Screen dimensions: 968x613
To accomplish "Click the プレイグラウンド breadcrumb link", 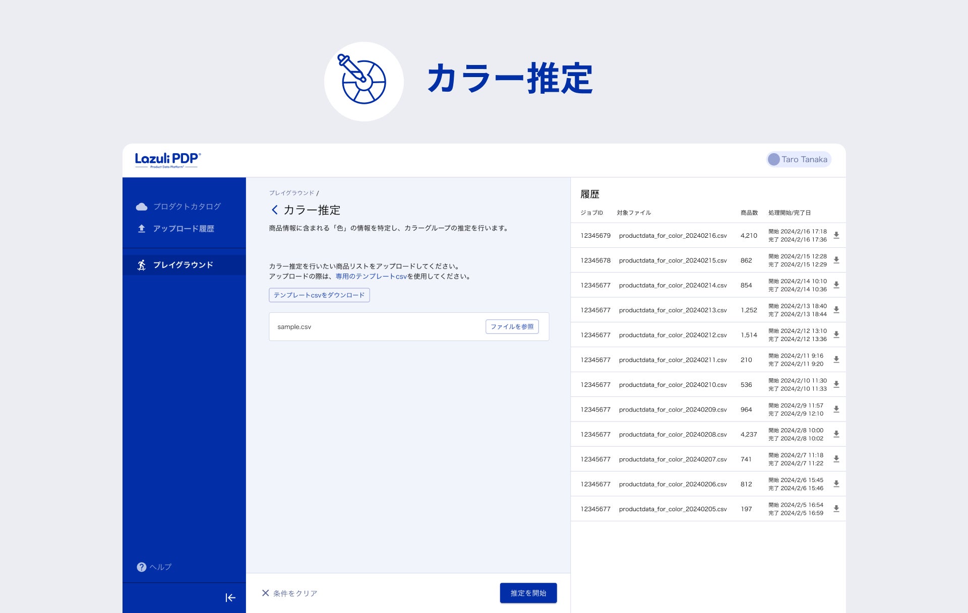I will coord(291,193).
